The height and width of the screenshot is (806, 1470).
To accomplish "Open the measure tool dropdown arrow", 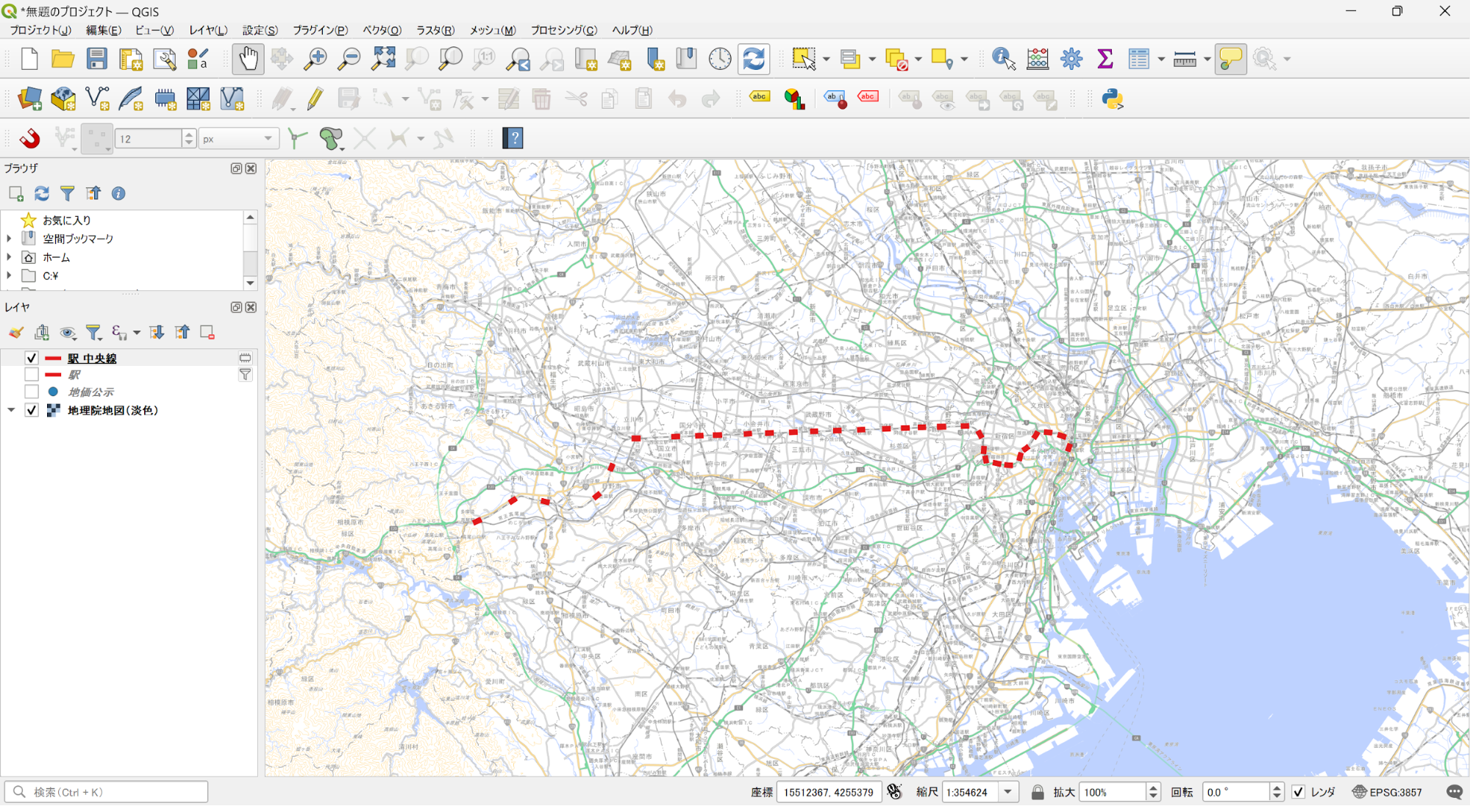I will tap(1207, 59).
